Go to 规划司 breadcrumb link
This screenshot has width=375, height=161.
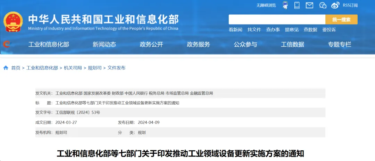(x=95, y=68)
